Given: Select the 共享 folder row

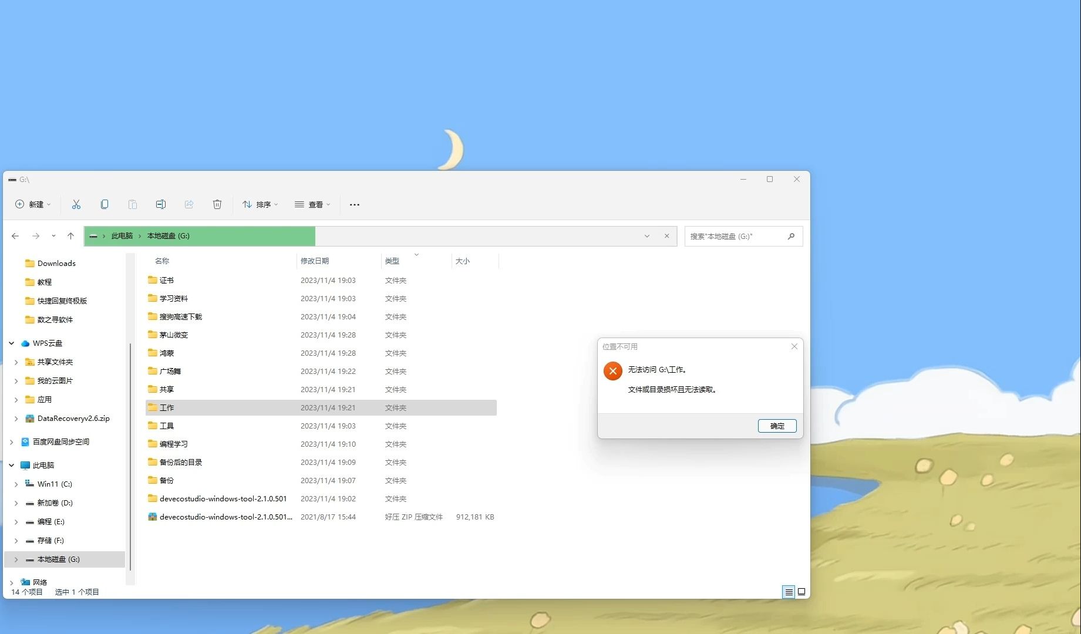Looking at the screenshot, I should [x=321, y=389].
